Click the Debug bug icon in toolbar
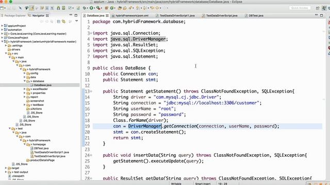This screenshot has height=185, width=330. (x=85, y=8)
